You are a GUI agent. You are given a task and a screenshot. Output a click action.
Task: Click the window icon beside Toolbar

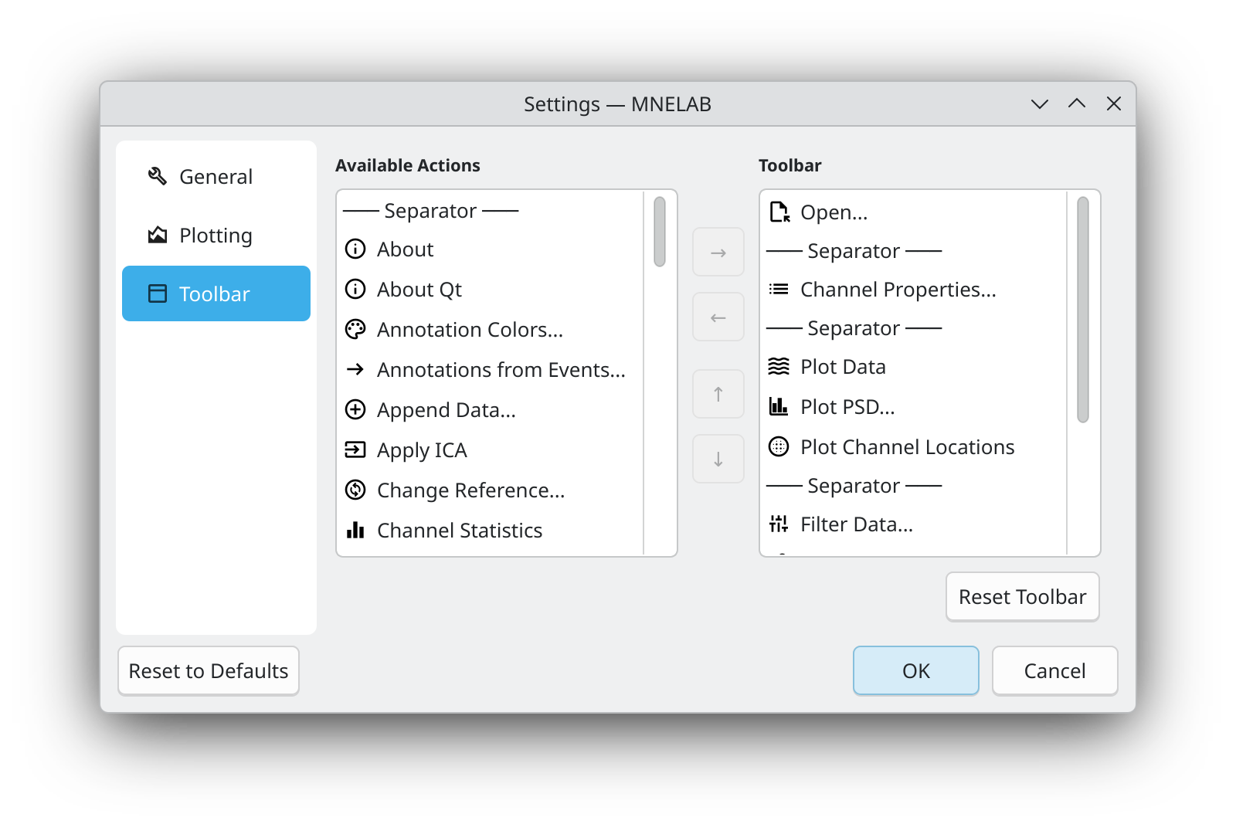(x=158, y=293)
